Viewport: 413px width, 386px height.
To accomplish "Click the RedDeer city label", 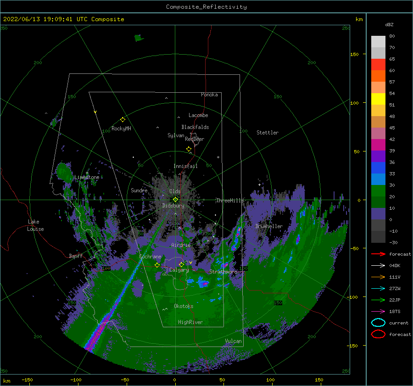I will coord(195,139).
